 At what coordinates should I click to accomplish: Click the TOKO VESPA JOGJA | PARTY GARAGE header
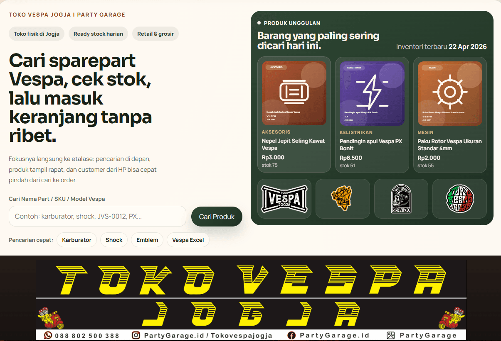(67, 15)
